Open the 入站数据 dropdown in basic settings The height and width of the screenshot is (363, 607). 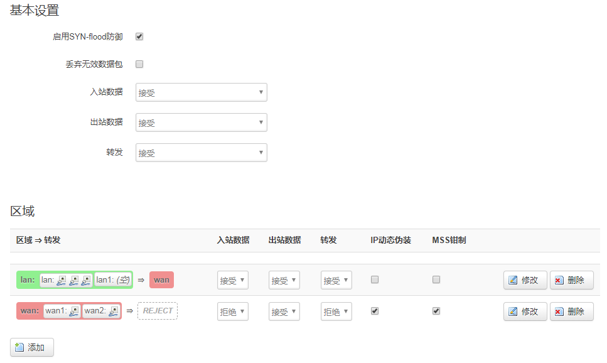201,92
